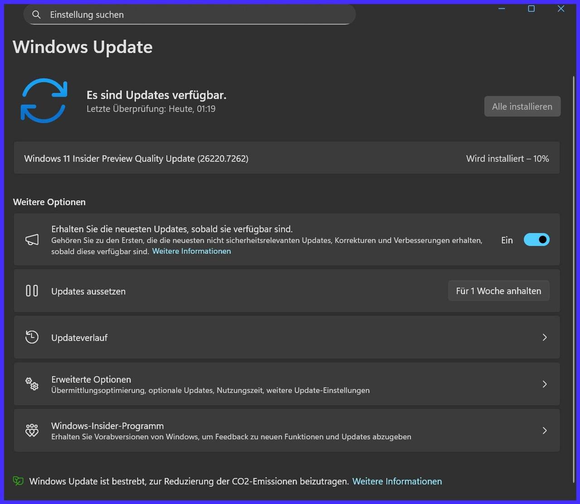The image size is (580, 504).
Task: Focus the Einstellung suchen search field
Action: click(189, 15)
